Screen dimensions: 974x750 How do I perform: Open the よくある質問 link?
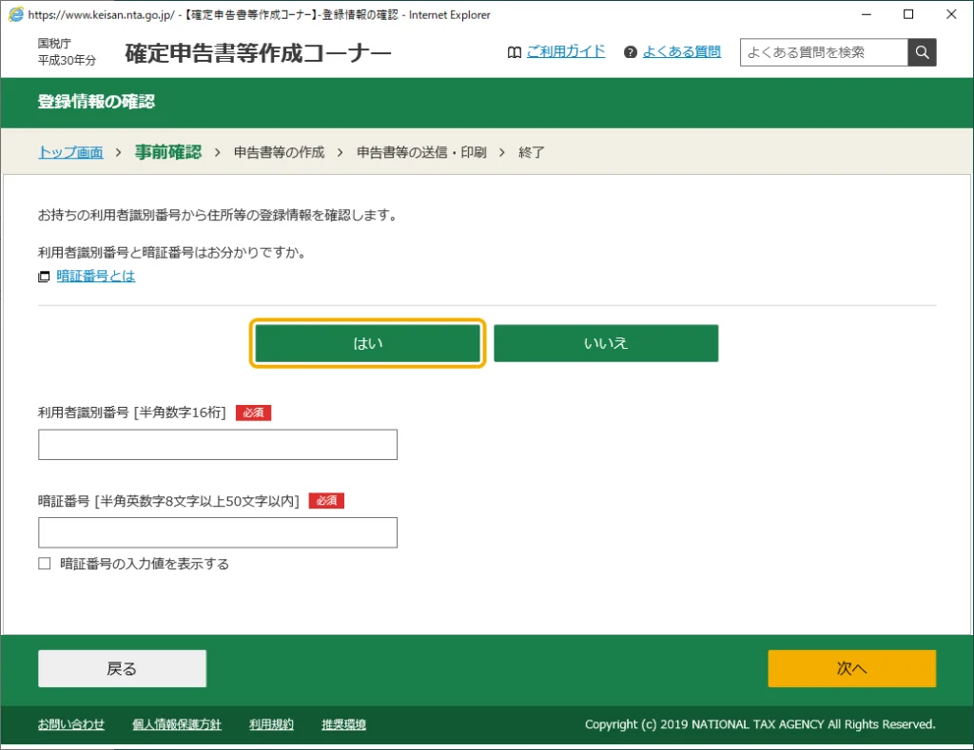682,51
